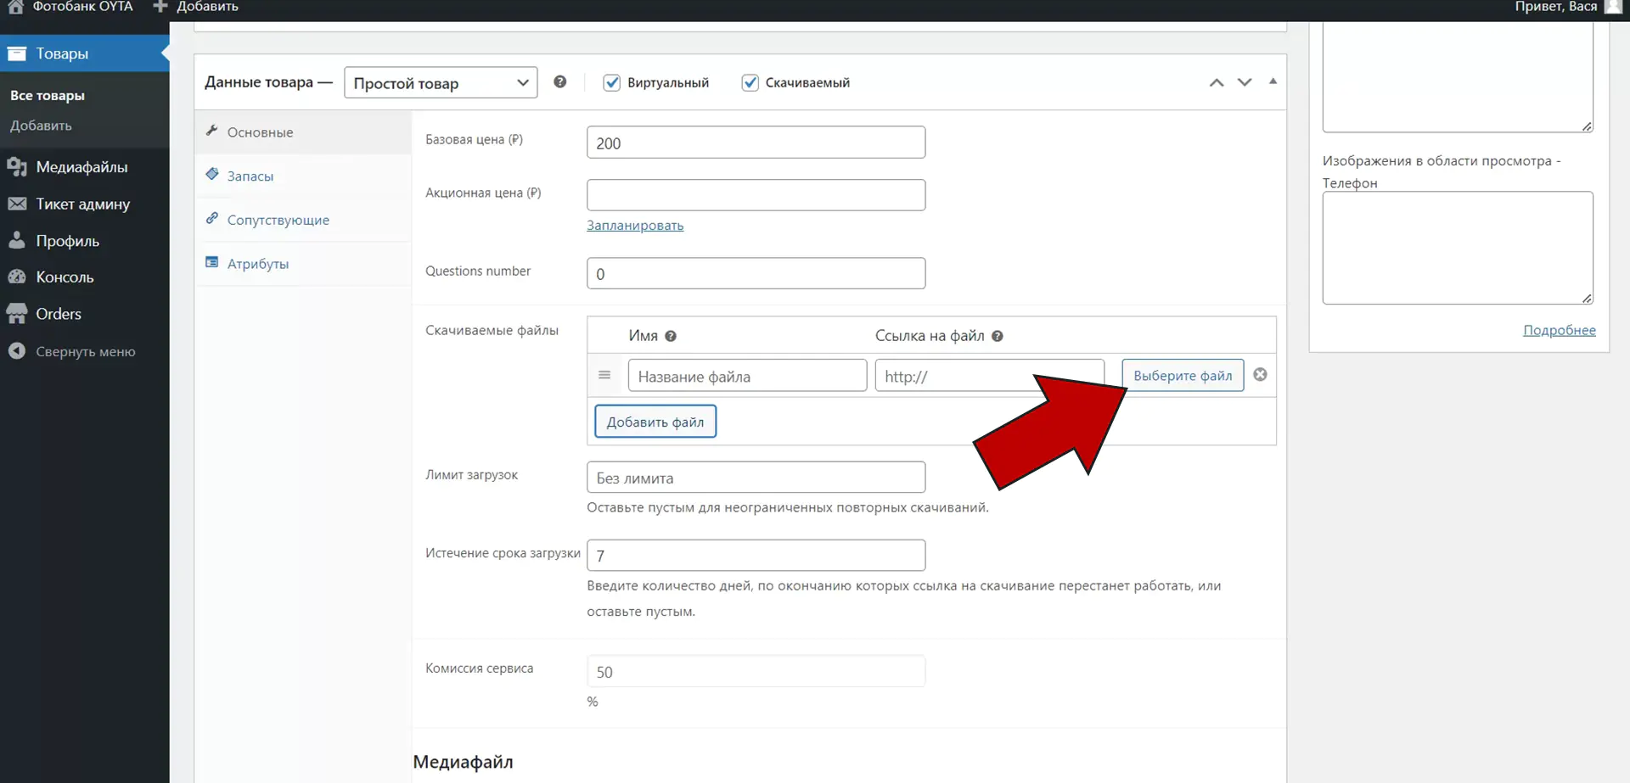Open Тикет админу menu item

tap(85, 204)
